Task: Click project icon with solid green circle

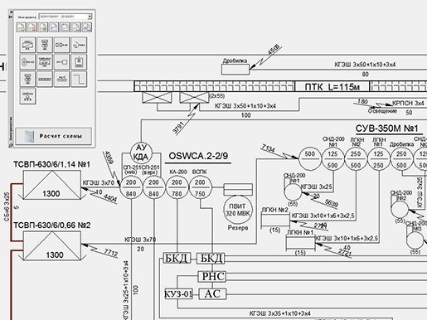Action: [x=43, y=27]
